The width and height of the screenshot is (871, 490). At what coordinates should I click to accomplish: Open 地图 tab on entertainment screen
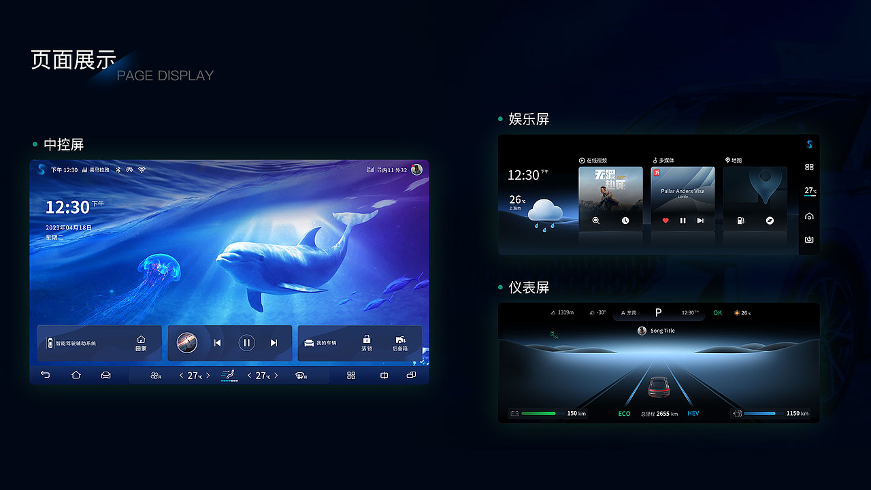pyautogui.click(x=734, y=161)
